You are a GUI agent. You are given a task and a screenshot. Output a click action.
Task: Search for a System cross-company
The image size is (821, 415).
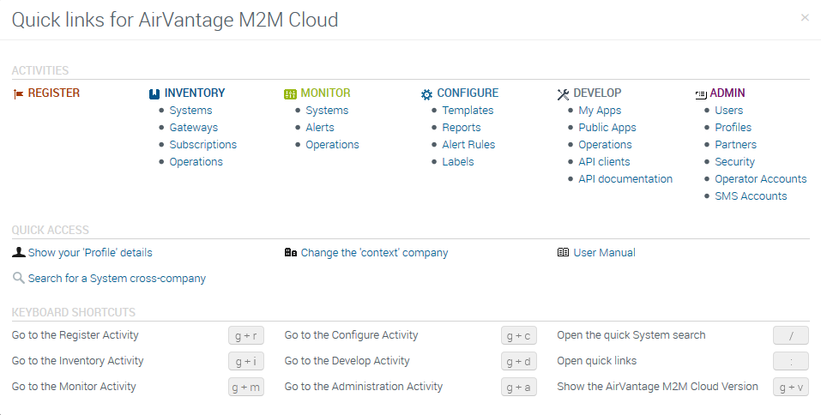tap(117, 279)
